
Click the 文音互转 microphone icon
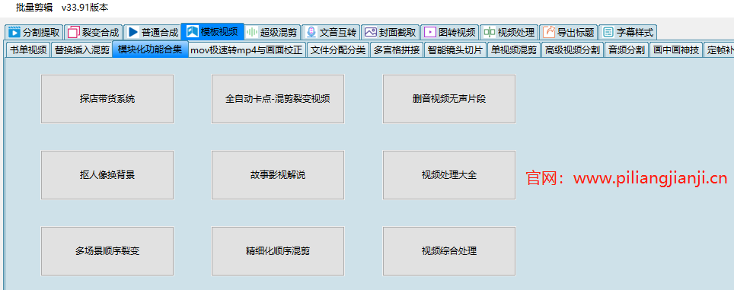311,32
